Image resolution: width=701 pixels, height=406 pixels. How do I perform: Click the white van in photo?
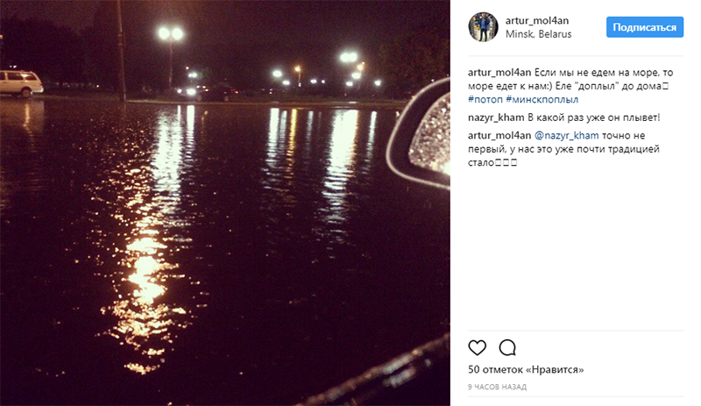point(20,83)
